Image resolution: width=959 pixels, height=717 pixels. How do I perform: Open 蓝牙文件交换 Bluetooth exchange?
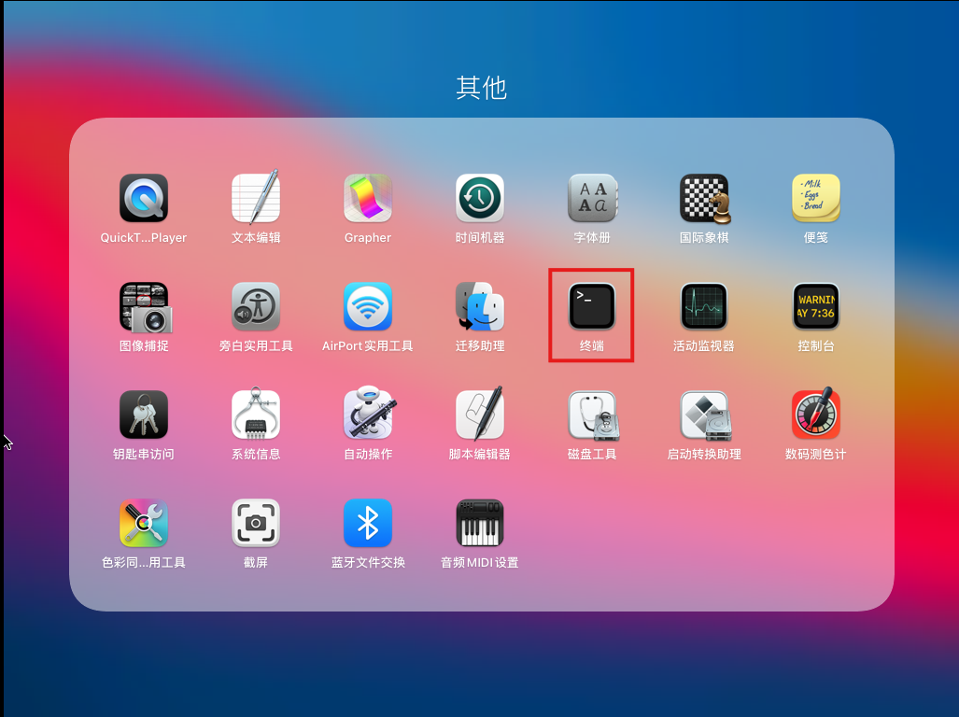pyautogui.click(x=368, y=523)
